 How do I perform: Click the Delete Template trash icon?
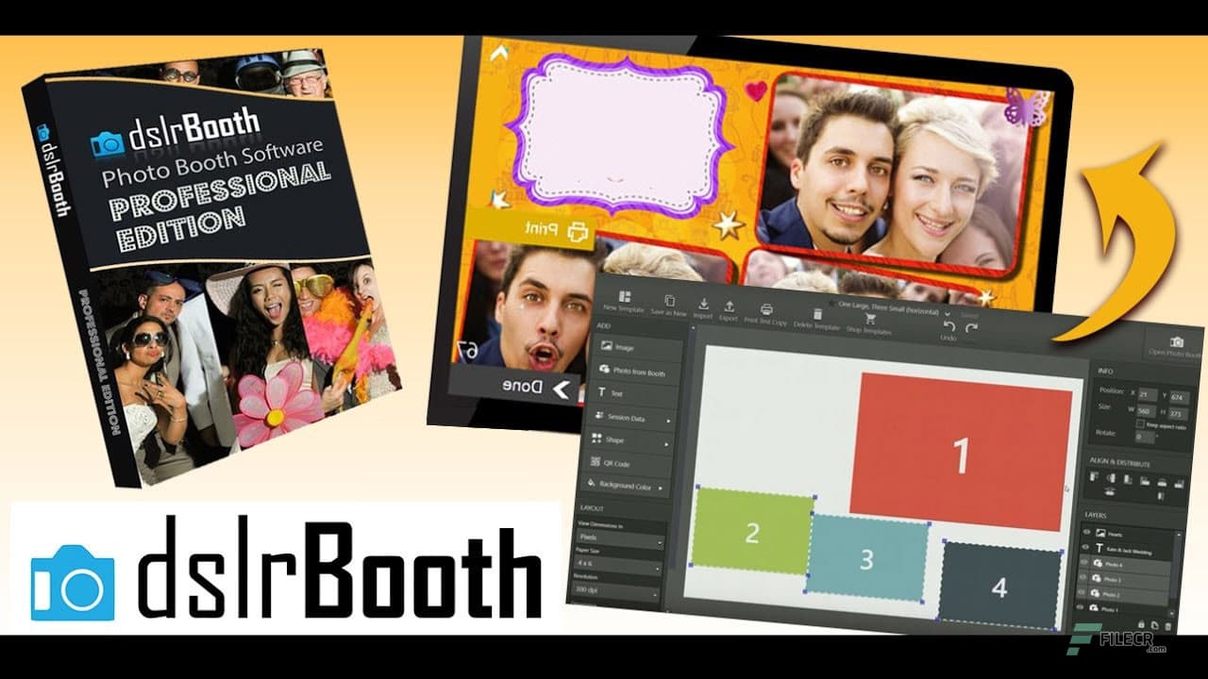coord(816,316)
